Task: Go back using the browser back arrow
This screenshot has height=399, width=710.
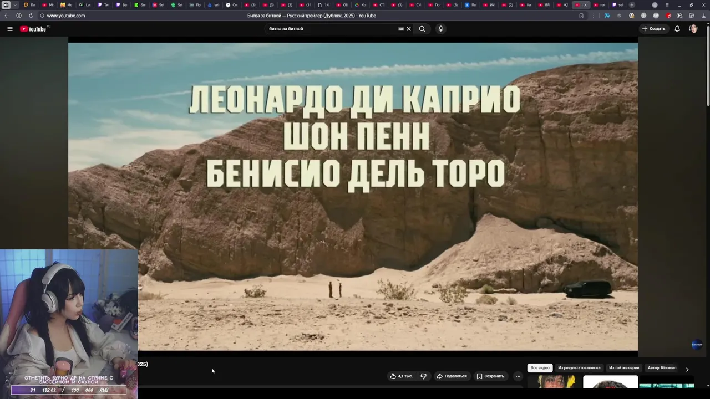Action: click(7, 16)
